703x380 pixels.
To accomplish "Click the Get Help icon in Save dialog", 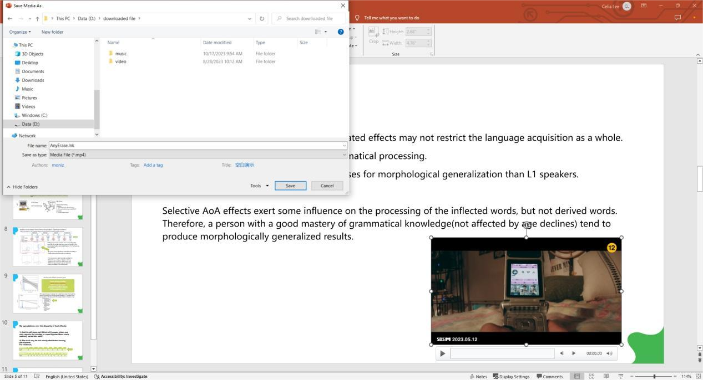I will point(341,32).
